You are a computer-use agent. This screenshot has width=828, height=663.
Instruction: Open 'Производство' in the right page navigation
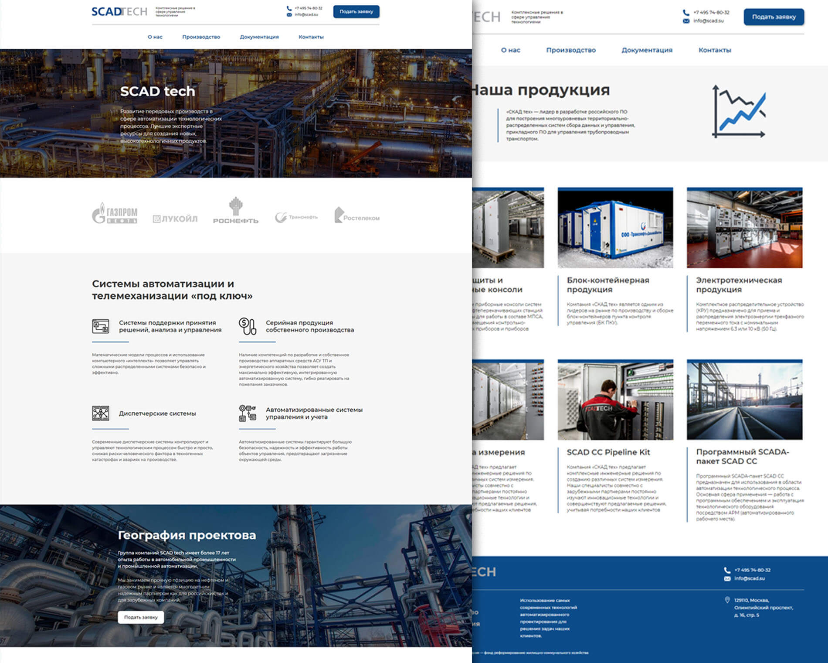click(571, 50)
